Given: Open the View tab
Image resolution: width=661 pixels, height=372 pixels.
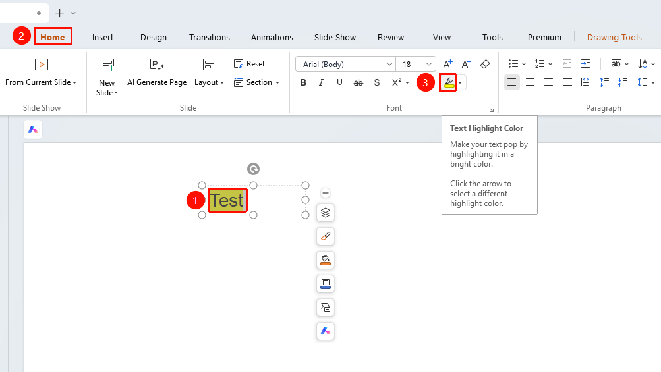Looking at the screenshot, I should pyautogui.click(x=442, y=37).
